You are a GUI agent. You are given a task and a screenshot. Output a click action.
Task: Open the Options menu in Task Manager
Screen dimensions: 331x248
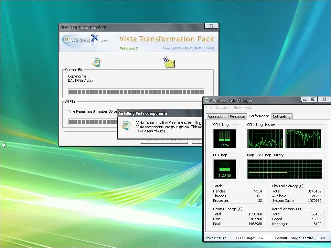[x=222, y=108]
